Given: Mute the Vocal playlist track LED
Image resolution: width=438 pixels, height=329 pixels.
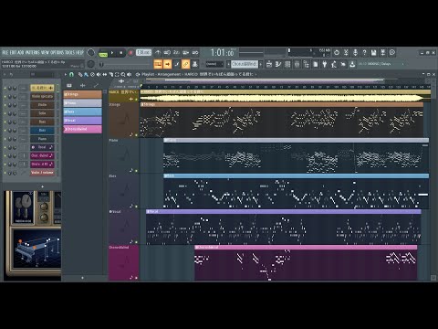Looking at the screenshot, I should coord(136,242).
